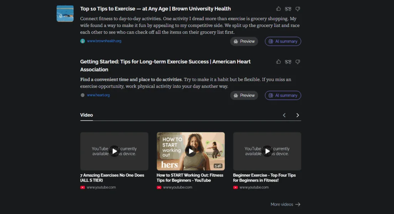Click YouTube icon under 7 Amazing Exercises
Image resolution: width=394 pixels, height=214 pixels.
coord(82,187)
